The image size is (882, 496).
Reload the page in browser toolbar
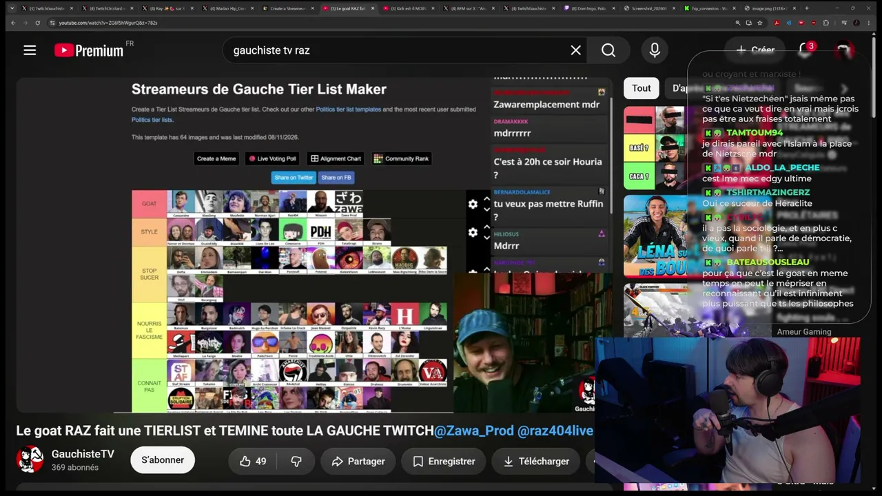(37, 23)
